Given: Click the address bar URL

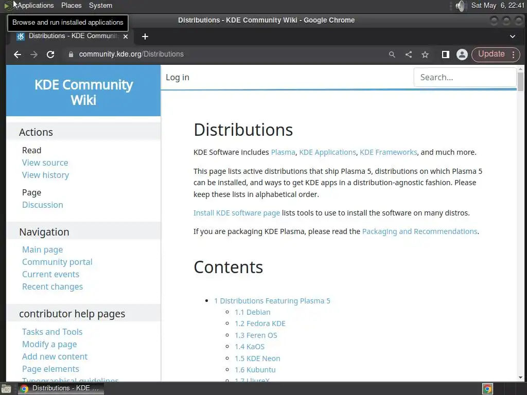Looking at the screenshot, I should (x=131, y=54).
